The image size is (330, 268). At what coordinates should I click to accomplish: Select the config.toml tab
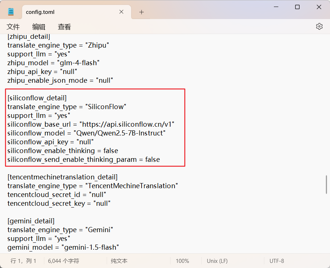pyautogui.click(x=77, y=12)
